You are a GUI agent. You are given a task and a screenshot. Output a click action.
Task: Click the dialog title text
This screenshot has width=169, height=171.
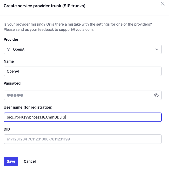pos(44,5)
